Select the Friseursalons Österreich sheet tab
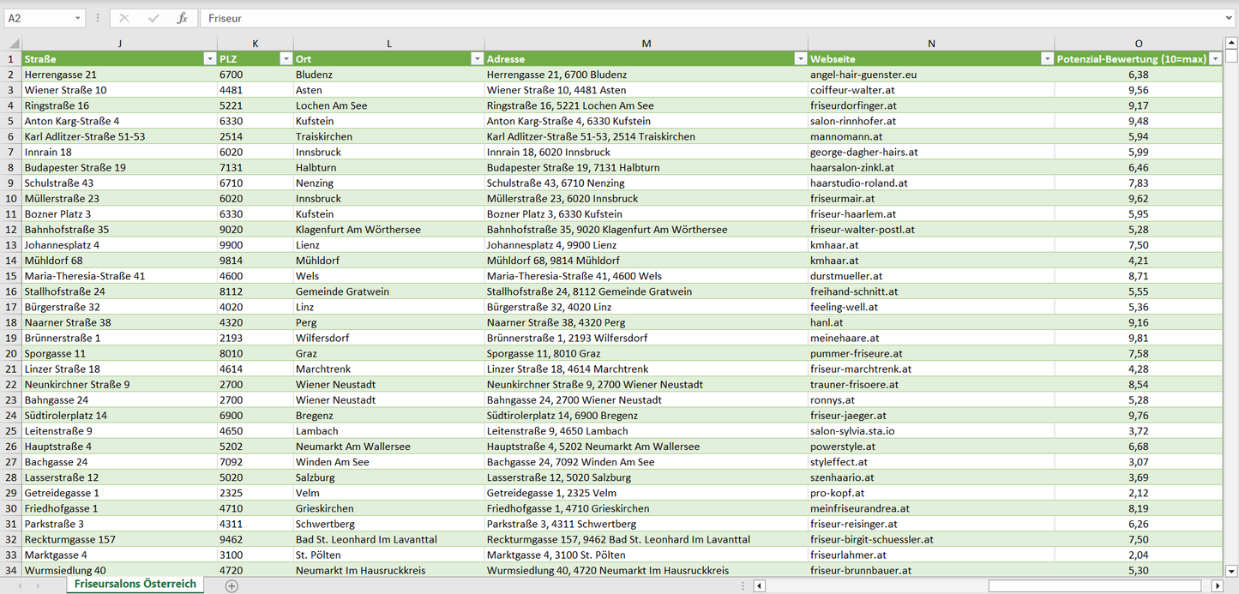Screen dimensions: 1239x594 [135, 584]
